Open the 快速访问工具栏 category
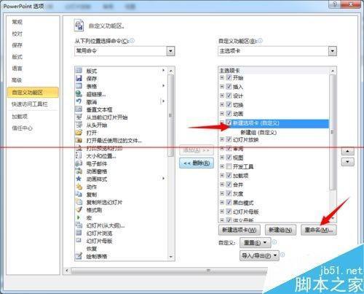 (30, 104)
